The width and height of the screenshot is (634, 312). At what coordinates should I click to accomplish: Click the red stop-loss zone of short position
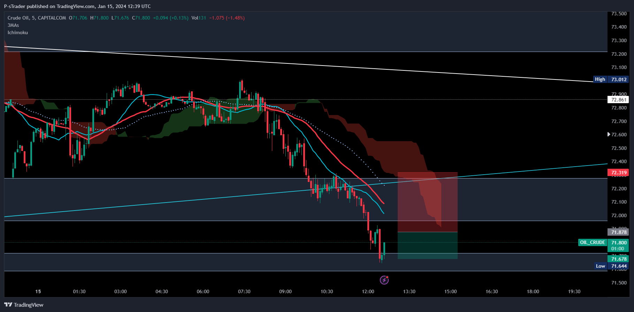(x=427, y=202)
